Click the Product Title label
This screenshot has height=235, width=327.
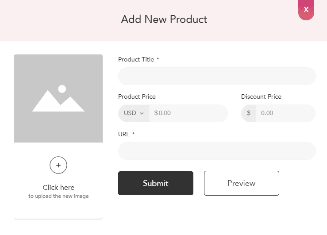click(x=136, y=59)
